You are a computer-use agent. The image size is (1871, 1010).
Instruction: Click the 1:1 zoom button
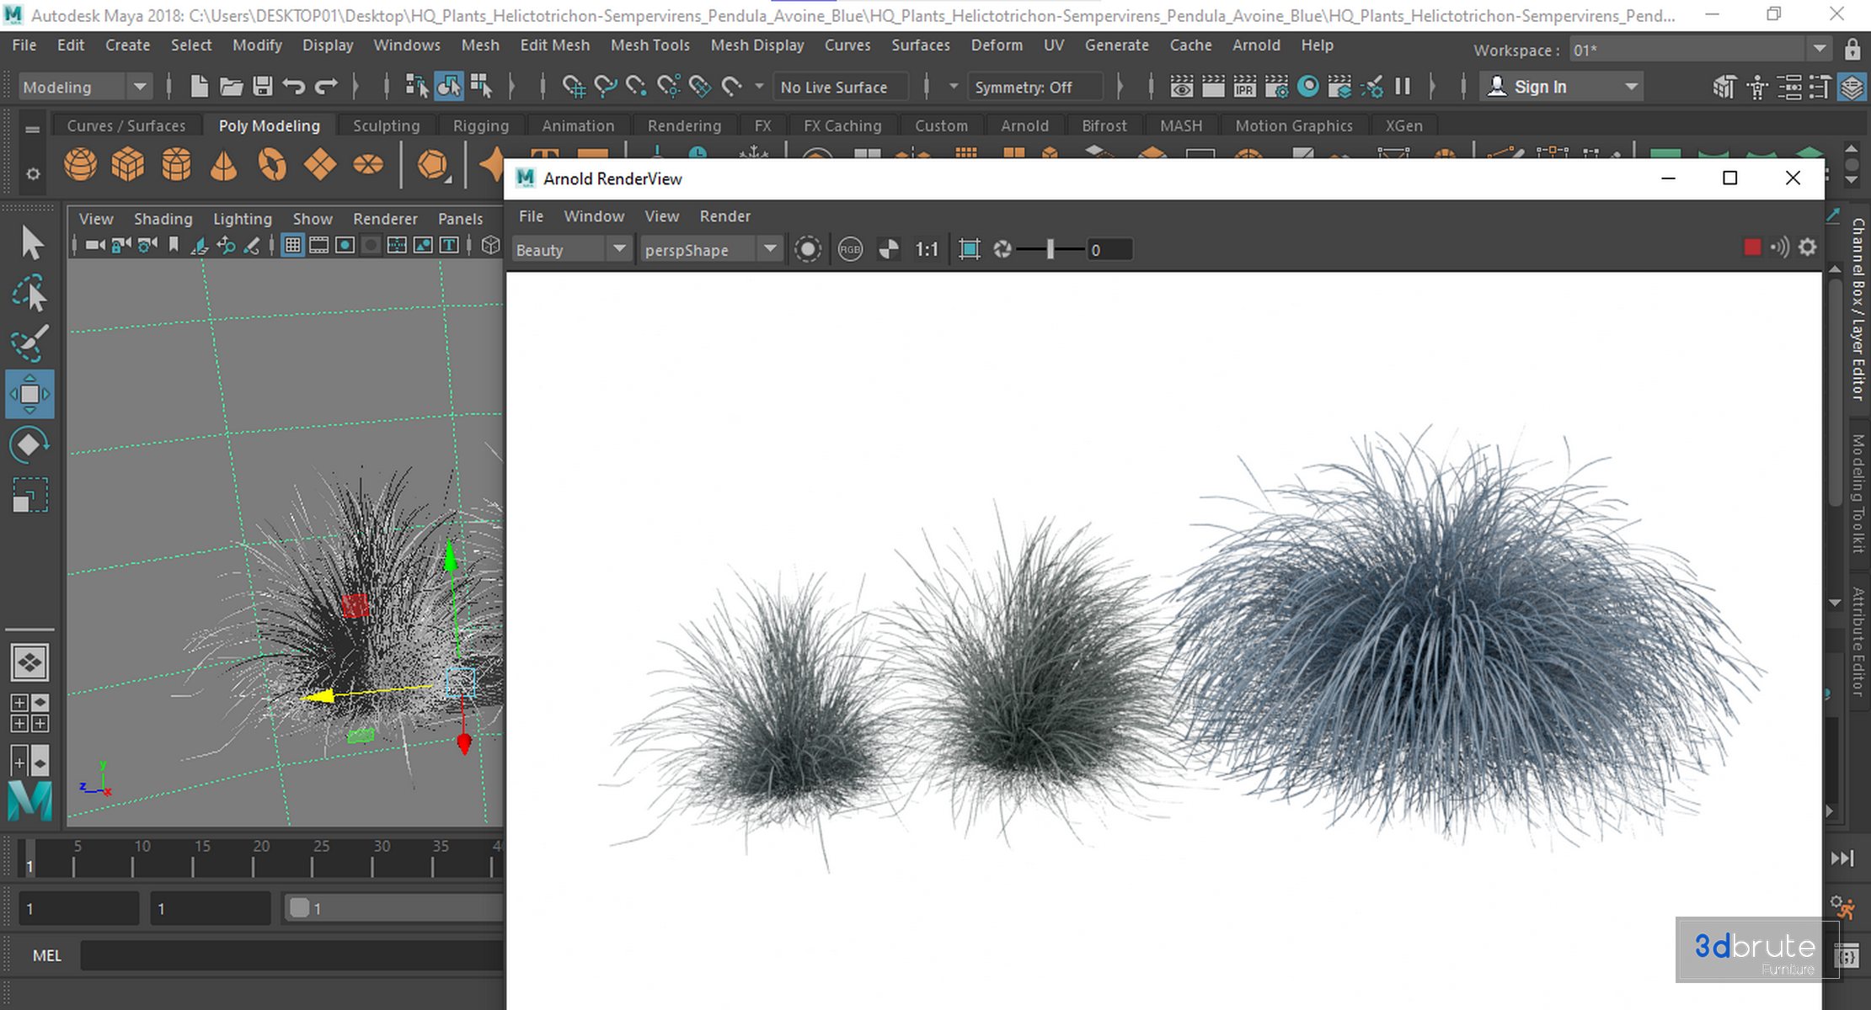(926, 249)
